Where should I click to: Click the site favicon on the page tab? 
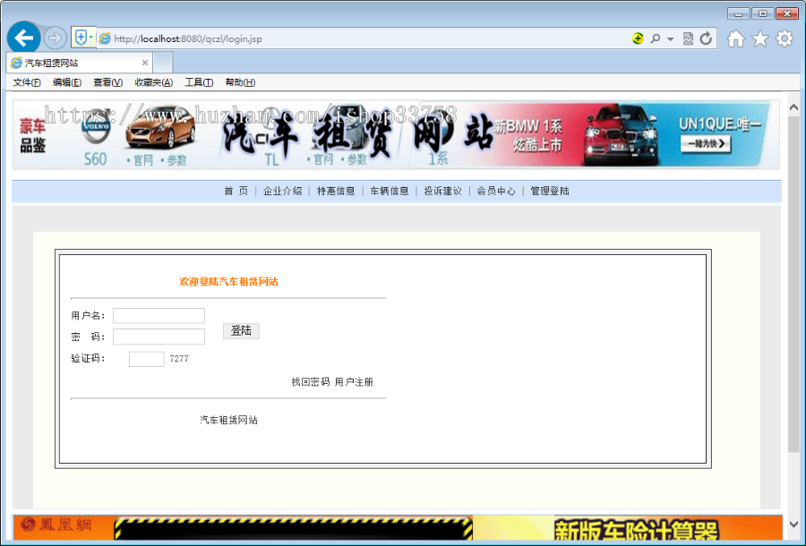click(x=16, y=63)
